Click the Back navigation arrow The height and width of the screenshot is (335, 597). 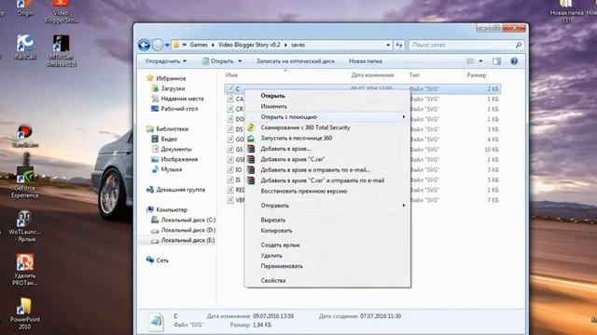click(144, 45)
